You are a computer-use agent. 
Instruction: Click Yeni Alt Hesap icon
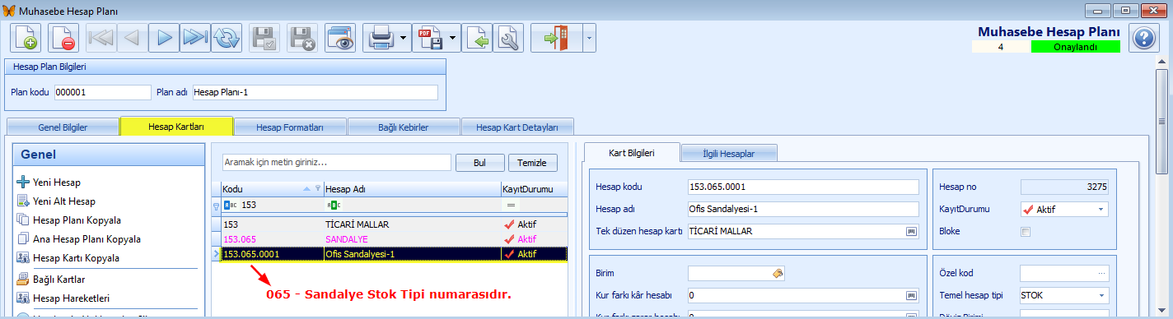23,201
